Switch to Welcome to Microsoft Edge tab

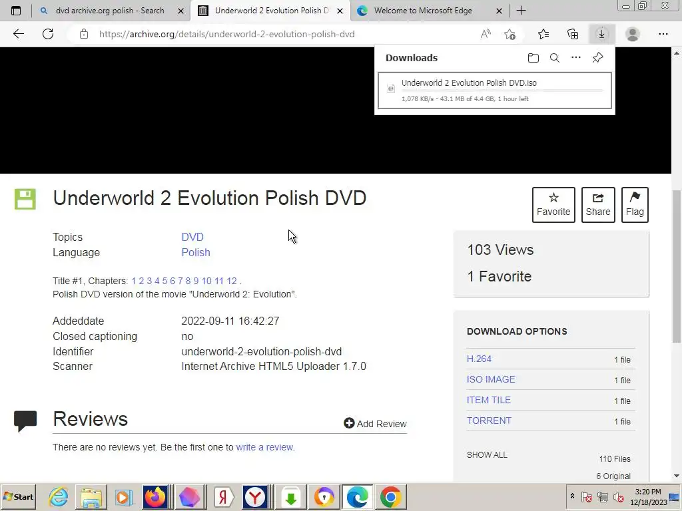[423, 11]
